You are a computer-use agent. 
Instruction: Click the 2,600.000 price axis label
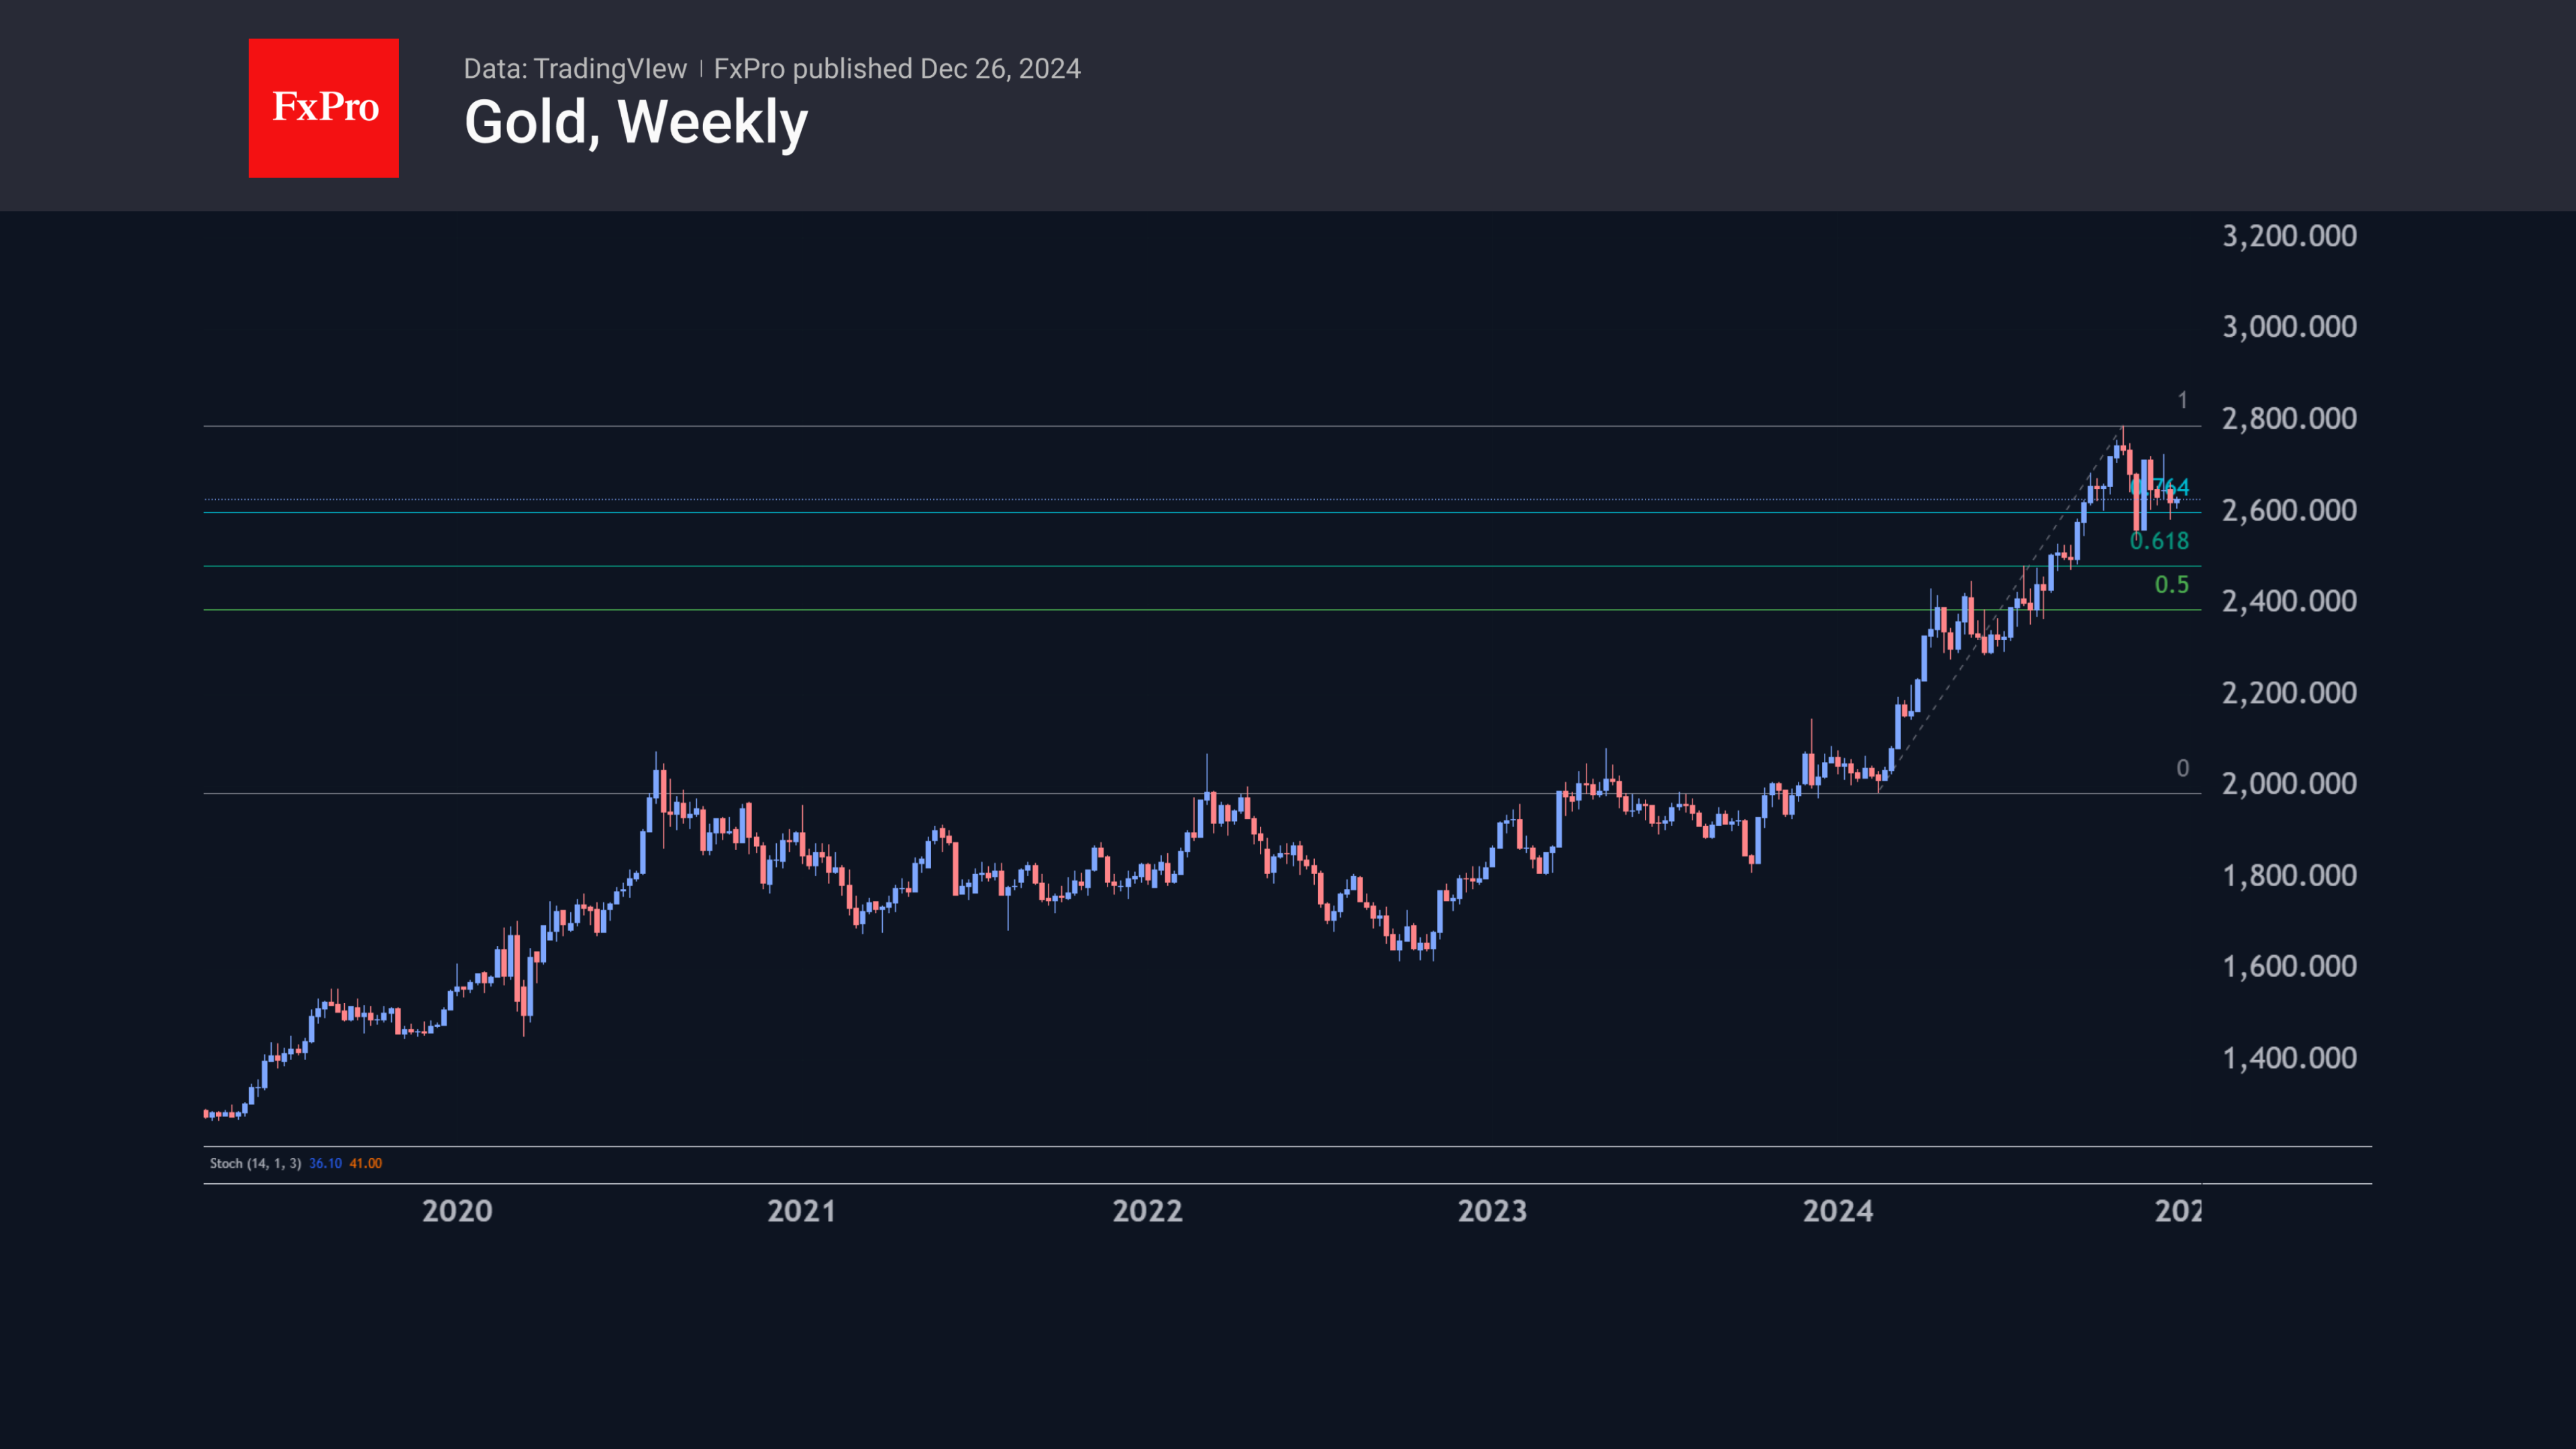pyautogui.click(x=2288, y=510)
